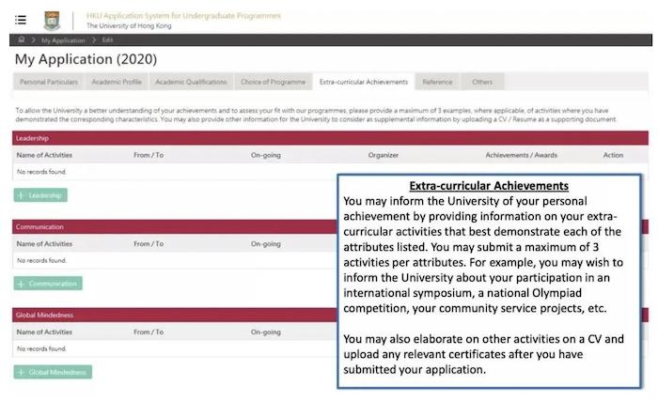Open the Reference tab
The image size is (658, 417).
[x=437, y=83]
